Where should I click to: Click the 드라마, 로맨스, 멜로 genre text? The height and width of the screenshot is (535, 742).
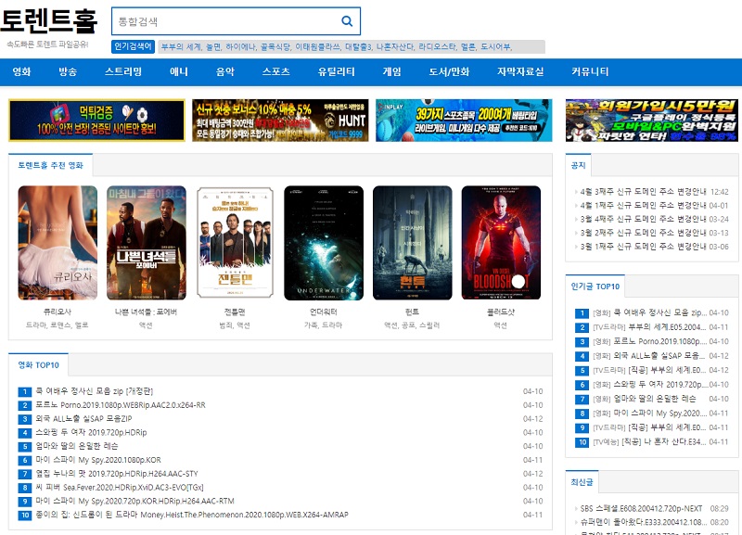pyautogui.click(x=58, y=325)
